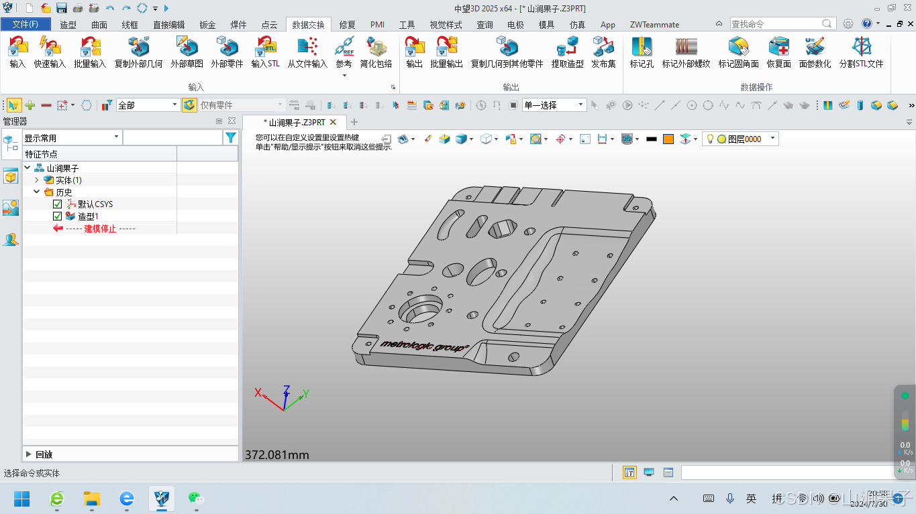Collapse the 山涧果子 root node
The image size is (916, 514).
pyautogui.click(x=28, y=168)
